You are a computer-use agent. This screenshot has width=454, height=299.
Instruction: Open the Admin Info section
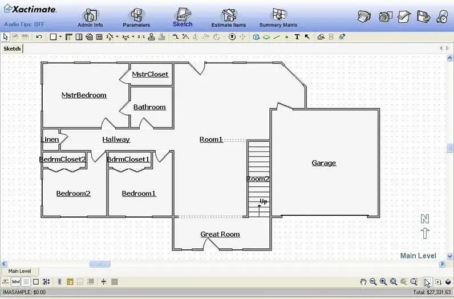90,18
